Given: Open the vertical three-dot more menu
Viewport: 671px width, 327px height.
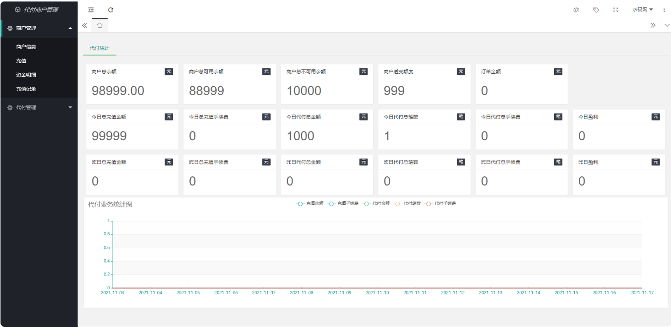Looking at the screenshot, I should click(x=664, y=10).
